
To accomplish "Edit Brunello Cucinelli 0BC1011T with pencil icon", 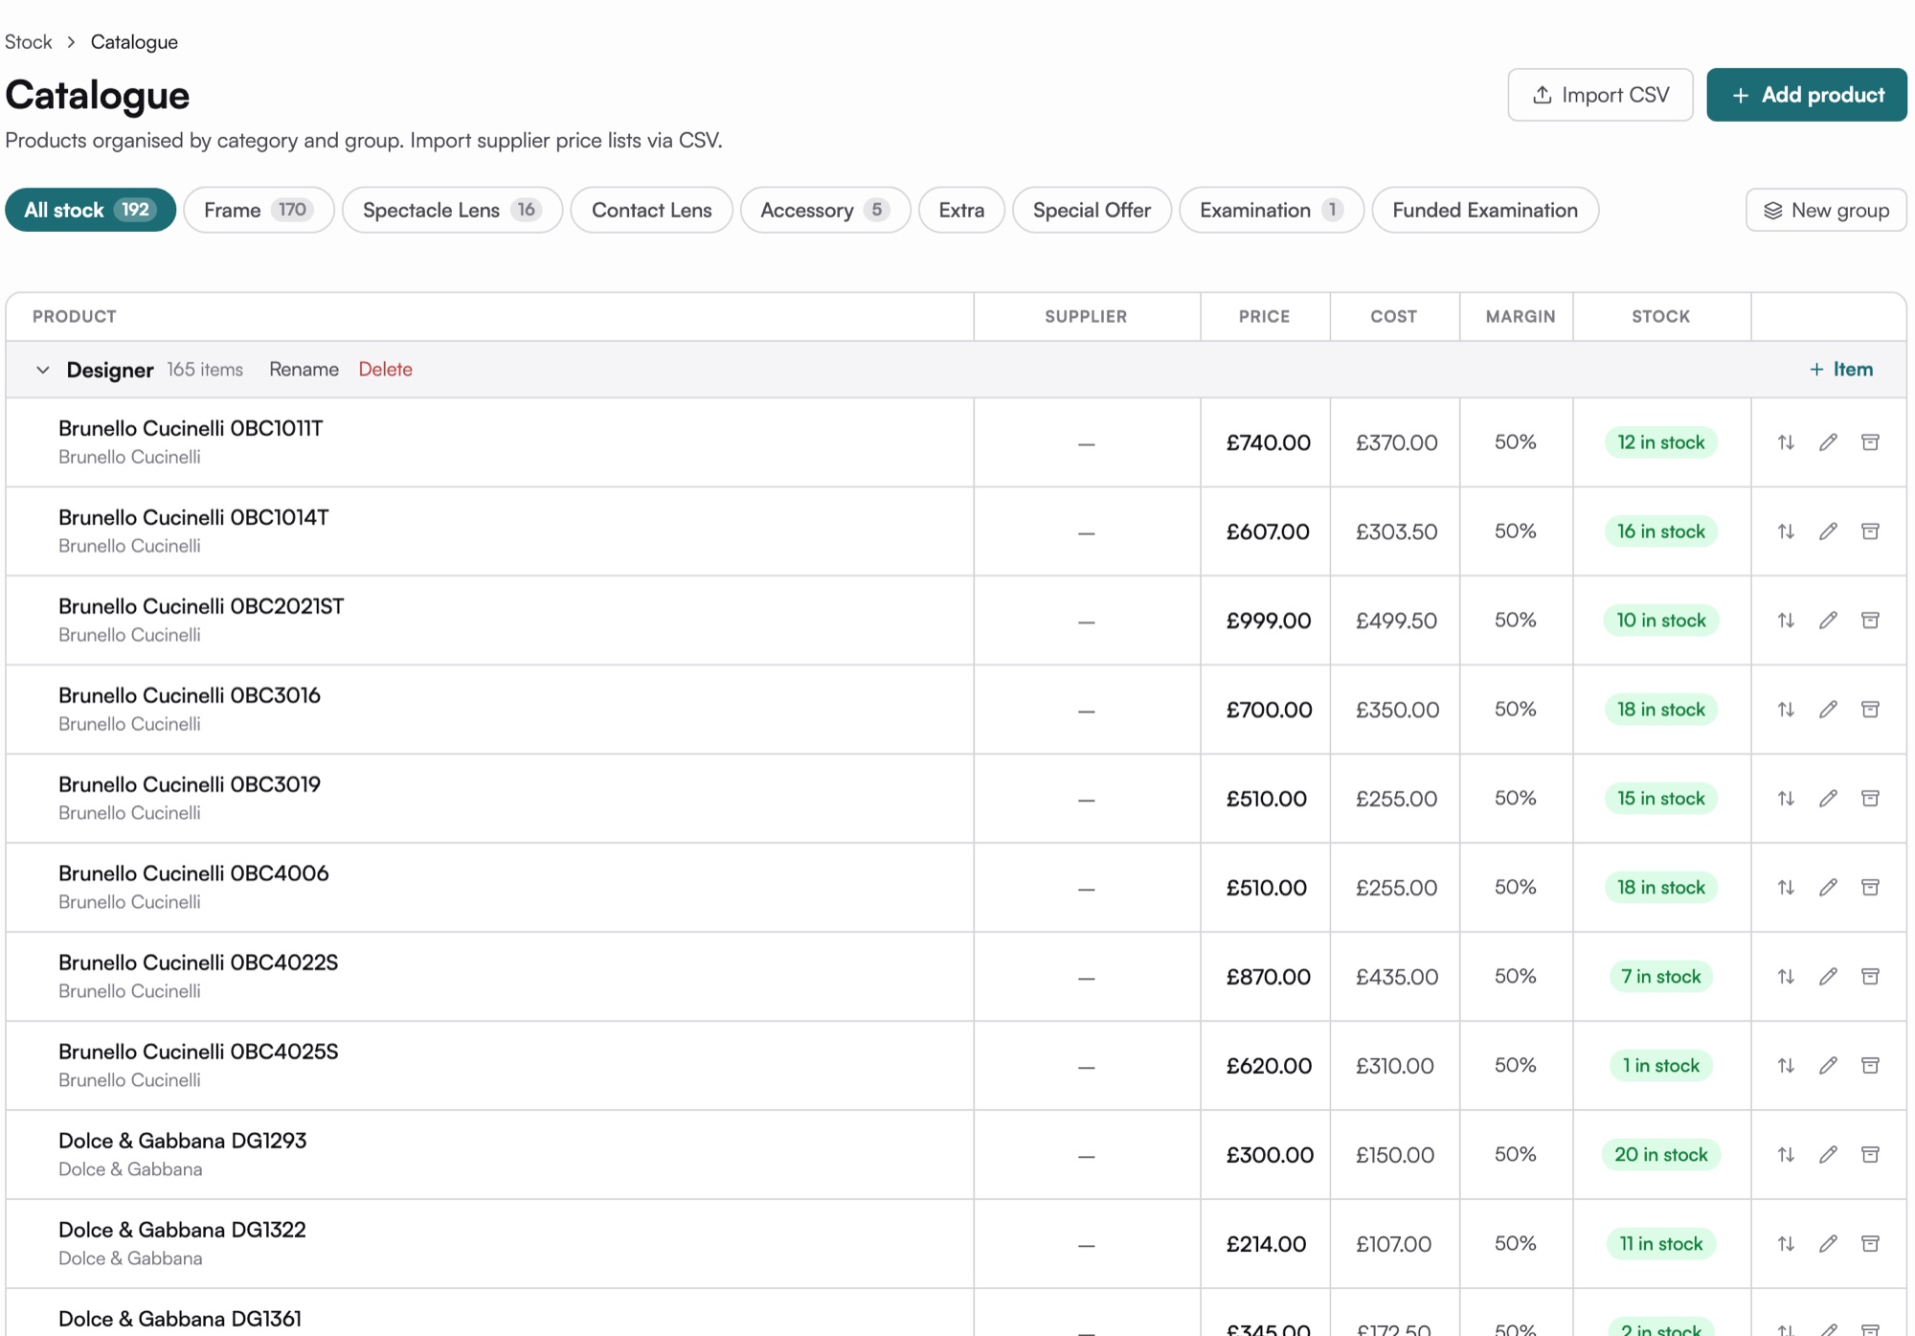I will (1828, 442).
